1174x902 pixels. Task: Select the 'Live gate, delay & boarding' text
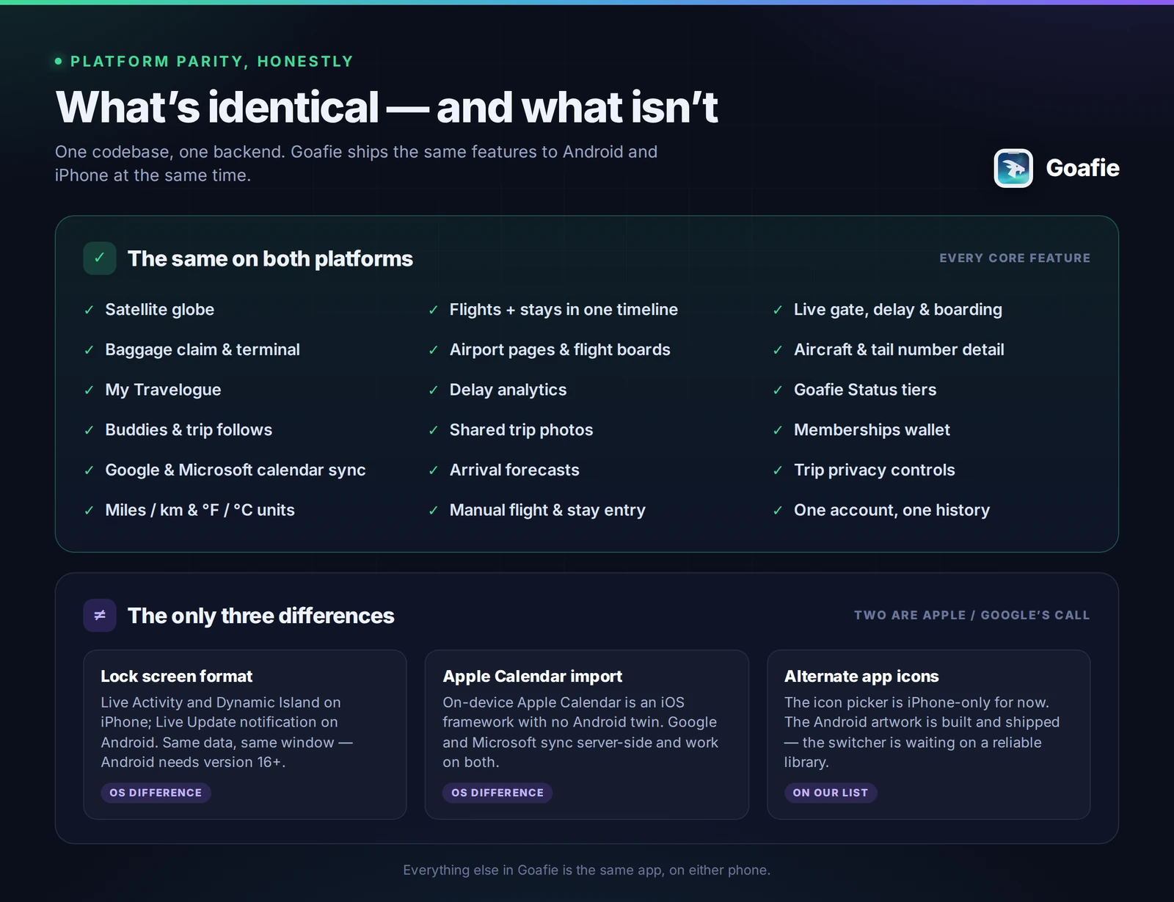click(x=898, y=310)
